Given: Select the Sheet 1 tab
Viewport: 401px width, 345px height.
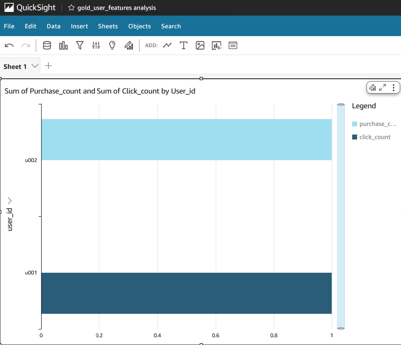Looking at the screenshot, I should tap(15, 66).
